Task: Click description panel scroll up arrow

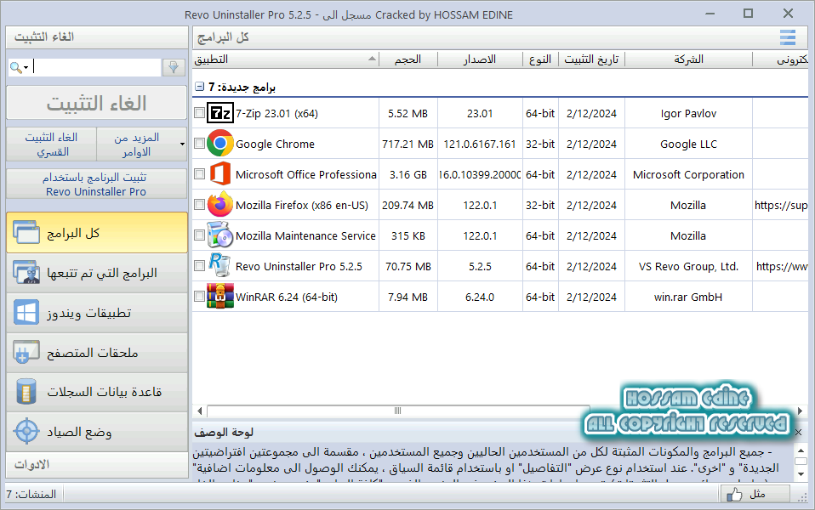Action: [801, 450]
